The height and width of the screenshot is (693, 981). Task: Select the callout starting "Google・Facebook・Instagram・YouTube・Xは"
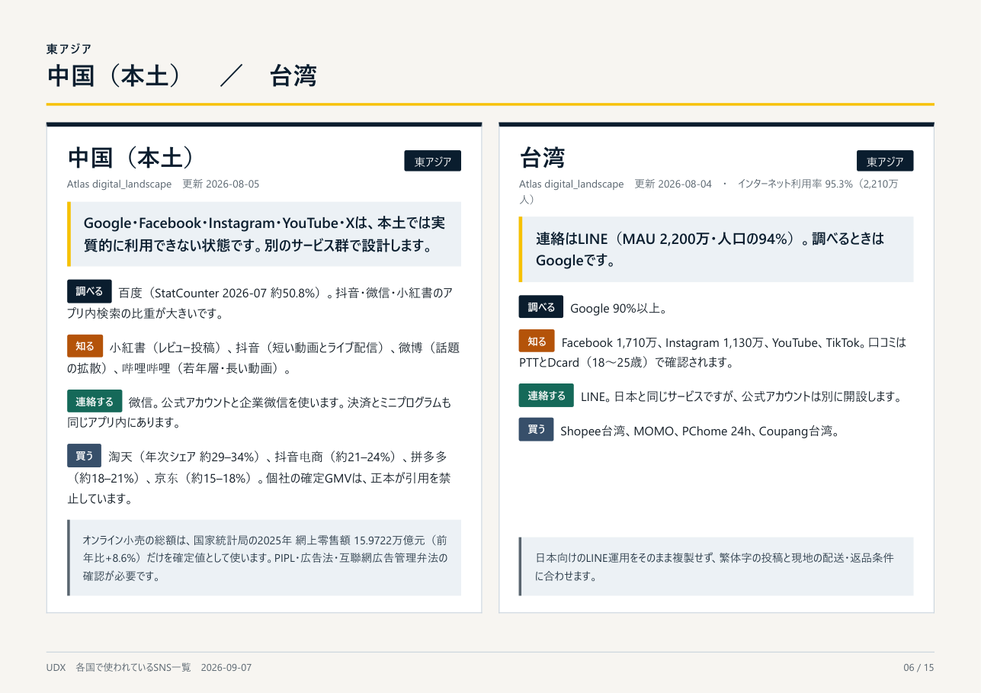(264, 234)
